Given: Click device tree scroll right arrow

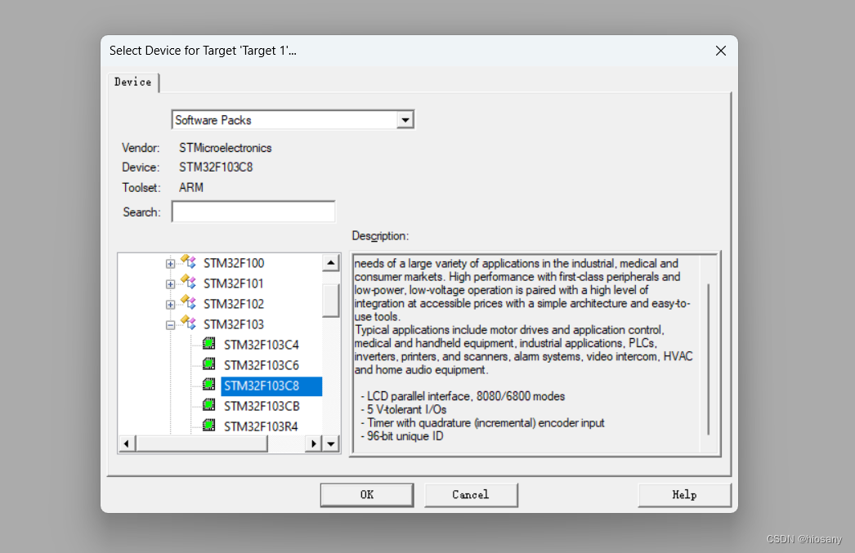Looking at the screenshot, I should (314, 444).
